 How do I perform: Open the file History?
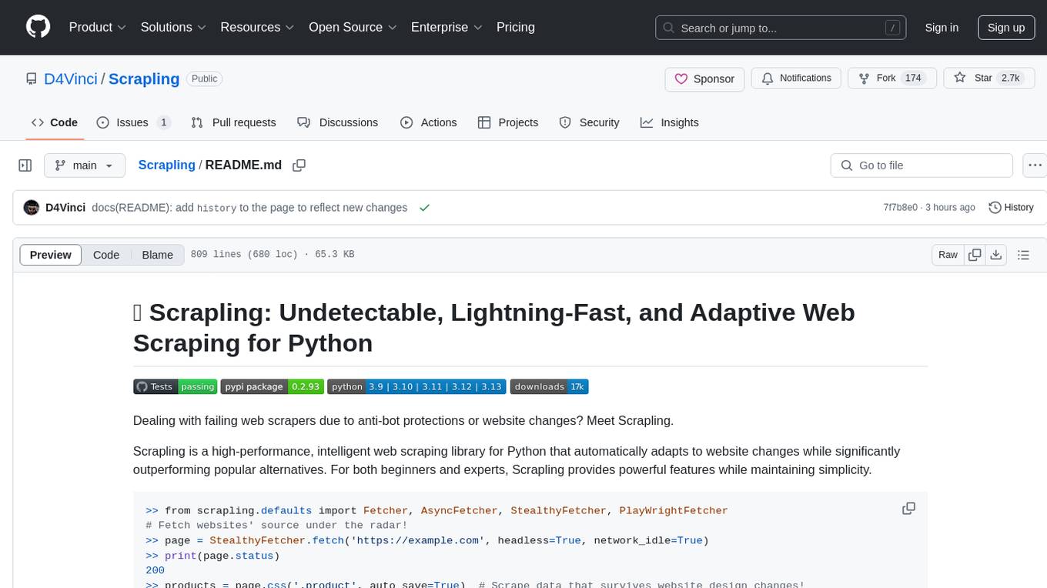pos(1011,208)
